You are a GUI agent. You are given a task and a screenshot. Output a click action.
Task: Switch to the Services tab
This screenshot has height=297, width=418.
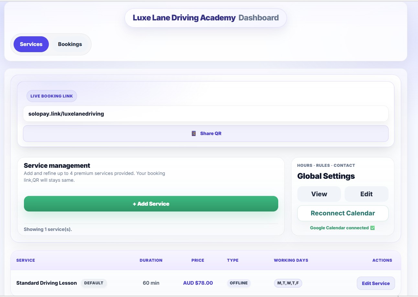(x=31, y=44)
